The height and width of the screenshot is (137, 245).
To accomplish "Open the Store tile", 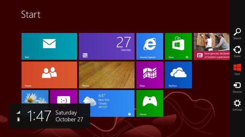I will click(x=178, y=46).
